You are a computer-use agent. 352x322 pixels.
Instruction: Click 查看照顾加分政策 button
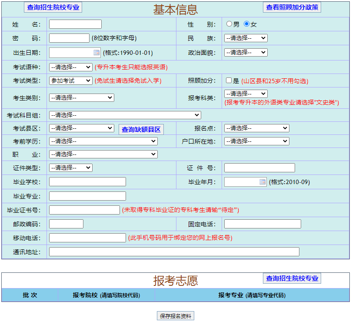292,7
